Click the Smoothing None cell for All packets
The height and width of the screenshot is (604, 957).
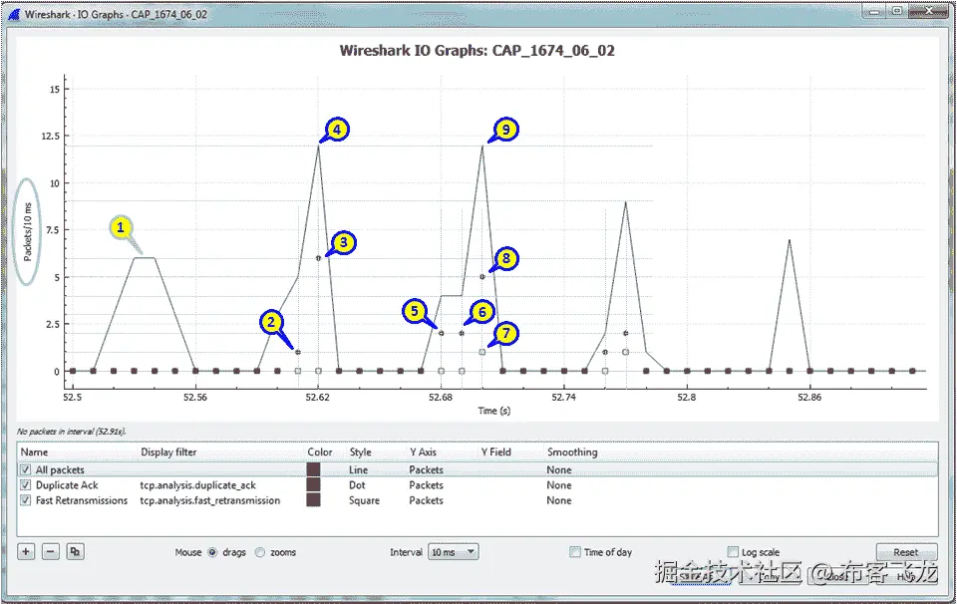pyautogui.click(x=559, y=469)
